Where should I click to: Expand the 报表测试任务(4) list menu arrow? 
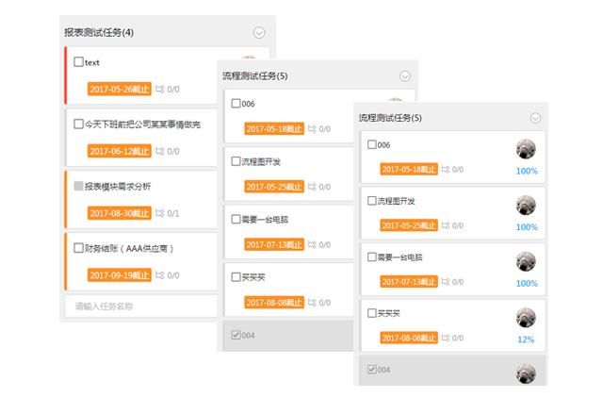click(259, 33)
